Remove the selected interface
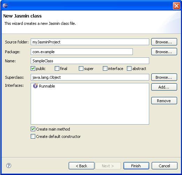Screen dimensions: 182x175 [x=164, y=101]
